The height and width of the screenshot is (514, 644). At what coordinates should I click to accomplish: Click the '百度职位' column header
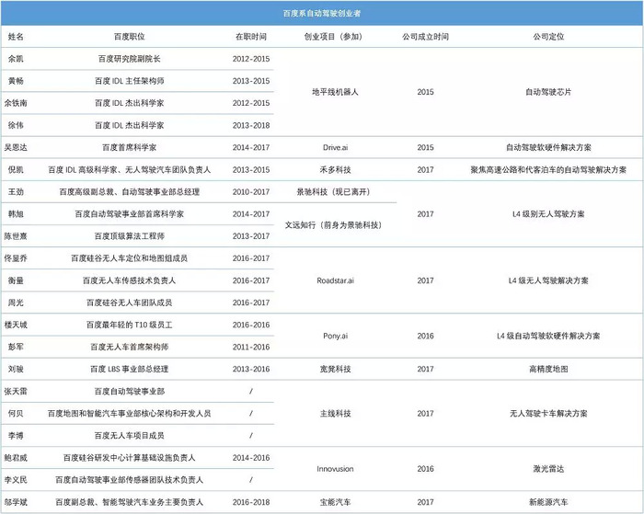click(130, 37)
